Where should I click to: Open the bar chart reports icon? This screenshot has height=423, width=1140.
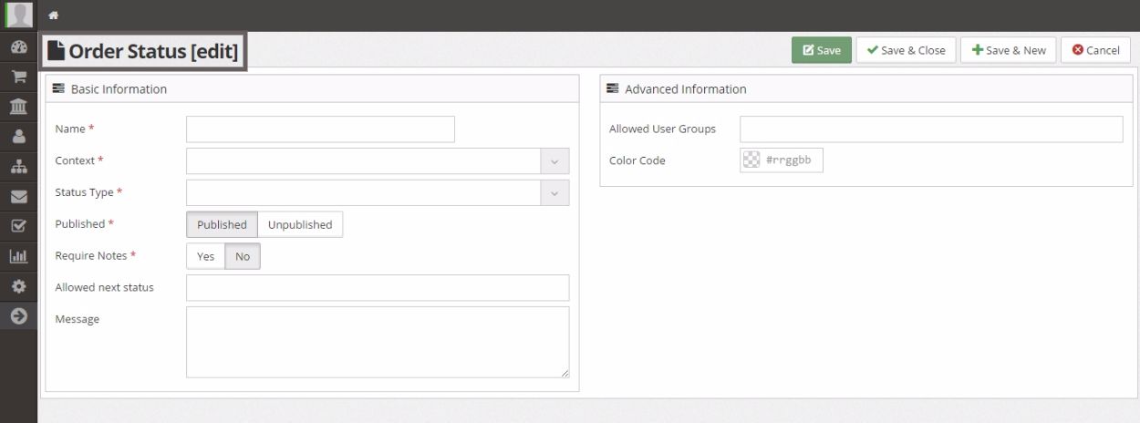tap(18, 256)
